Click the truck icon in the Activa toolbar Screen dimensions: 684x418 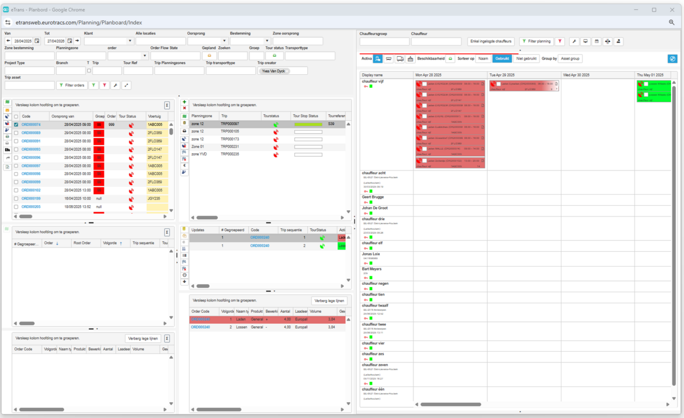click(400, 59)
